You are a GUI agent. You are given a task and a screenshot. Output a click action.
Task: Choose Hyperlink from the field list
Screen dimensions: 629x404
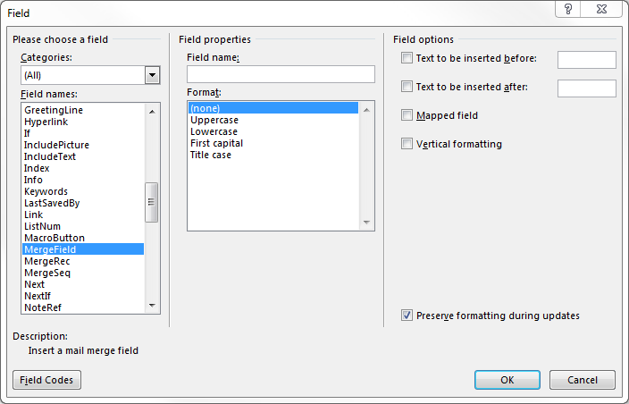pyautogui.click(x=46, y=122)
